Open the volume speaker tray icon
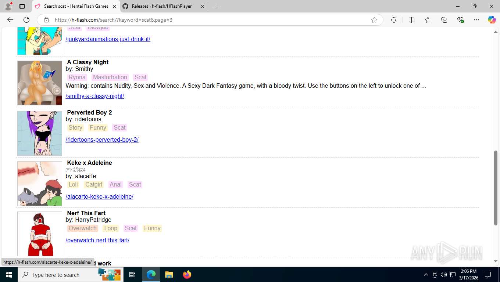500x282 pixels. [x=444, y=275]
